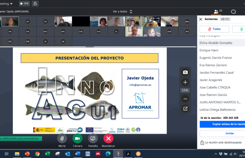The height and width of the screenshot is (158, 245).
Task: Select the MAL participant tile
Action: click(x=63, y=32)
